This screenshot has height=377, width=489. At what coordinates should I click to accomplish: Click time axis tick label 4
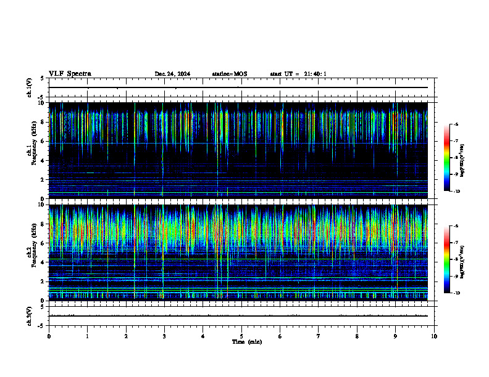point(203,336)
